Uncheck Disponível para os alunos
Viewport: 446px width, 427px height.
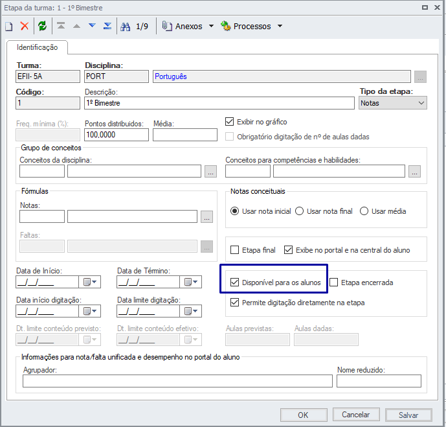(234, 283)
